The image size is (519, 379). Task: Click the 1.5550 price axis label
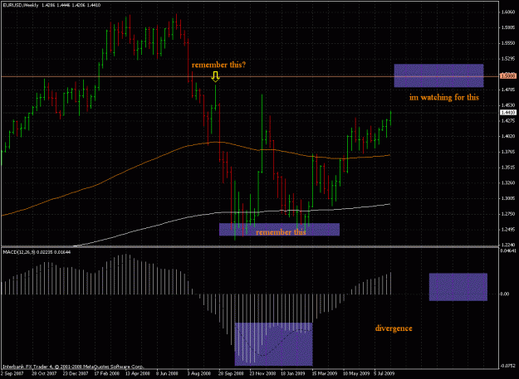pyautogui.click(x=508, y=43)
